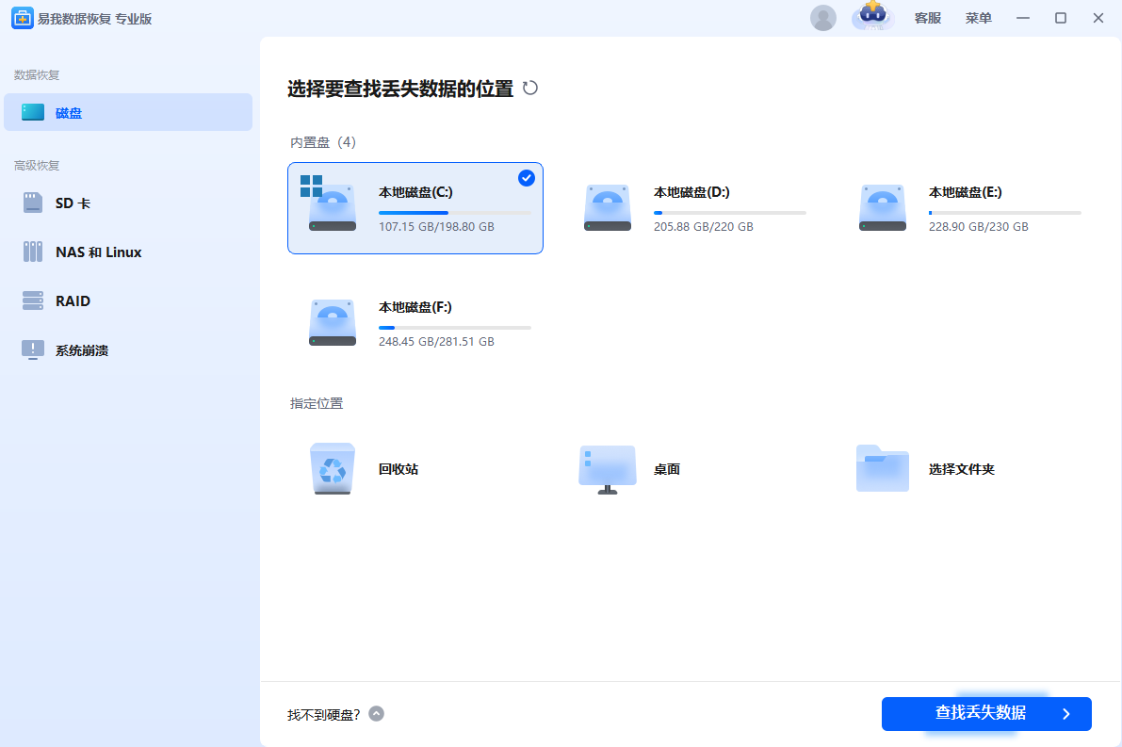Click the 指定位置 section heading
Screen dimensions: 1122x747
tap(317, 403)
